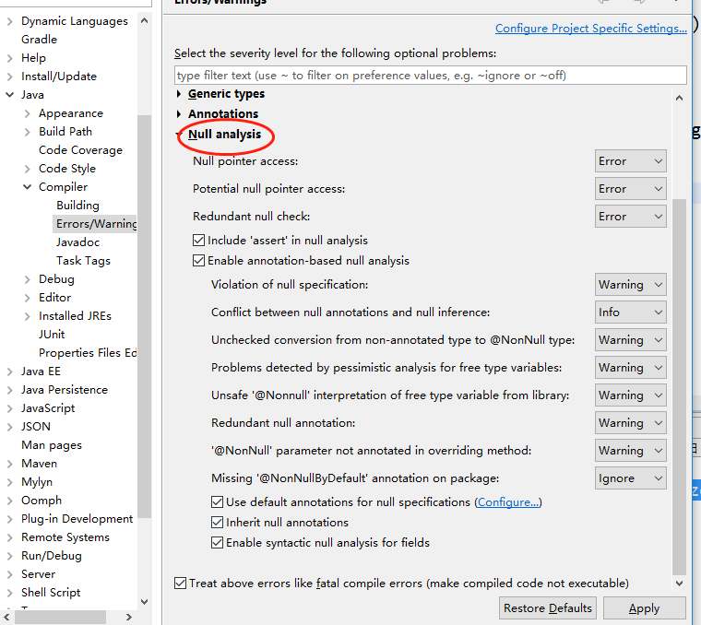Open Missing '@NonNullByDefault' annotation dropdown
701x625 pixels.
click(x=630, y=478)
